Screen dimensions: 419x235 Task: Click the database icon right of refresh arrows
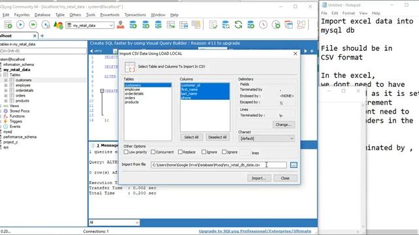pos(251,25)
